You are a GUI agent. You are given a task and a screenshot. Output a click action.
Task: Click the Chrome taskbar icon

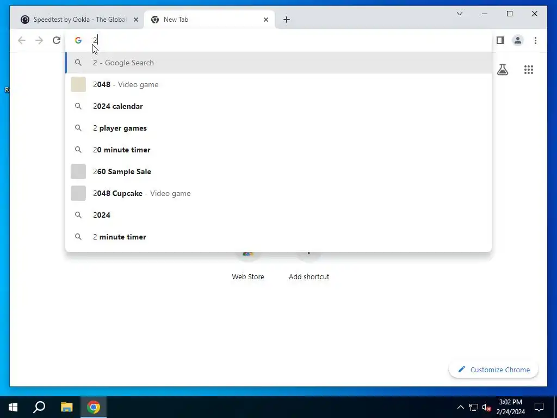[94, 407]
